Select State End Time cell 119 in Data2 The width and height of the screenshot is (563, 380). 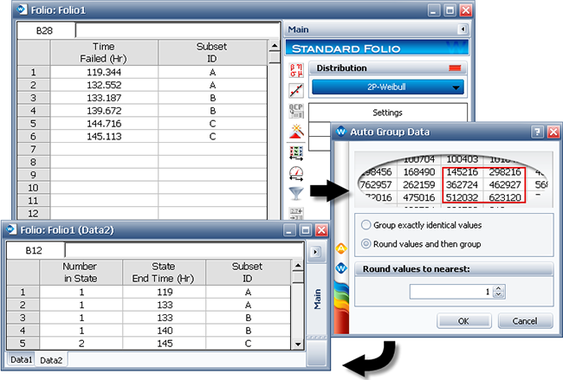click(x=164, y=292)
